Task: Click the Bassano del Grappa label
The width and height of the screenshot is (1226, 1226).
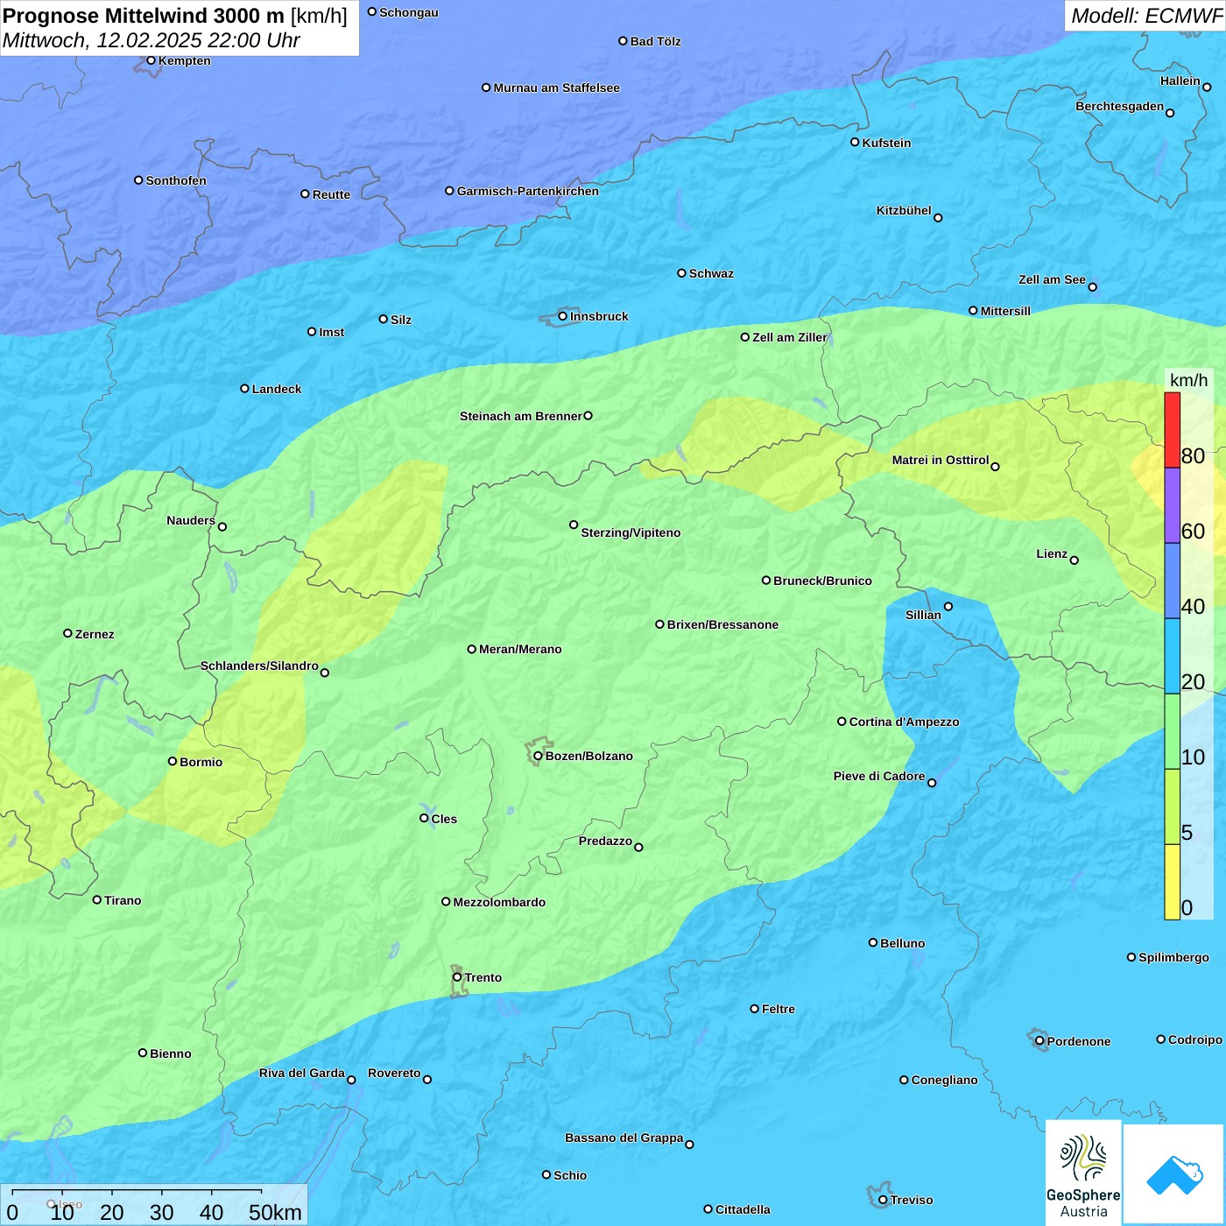Action: coord(624,1138)
